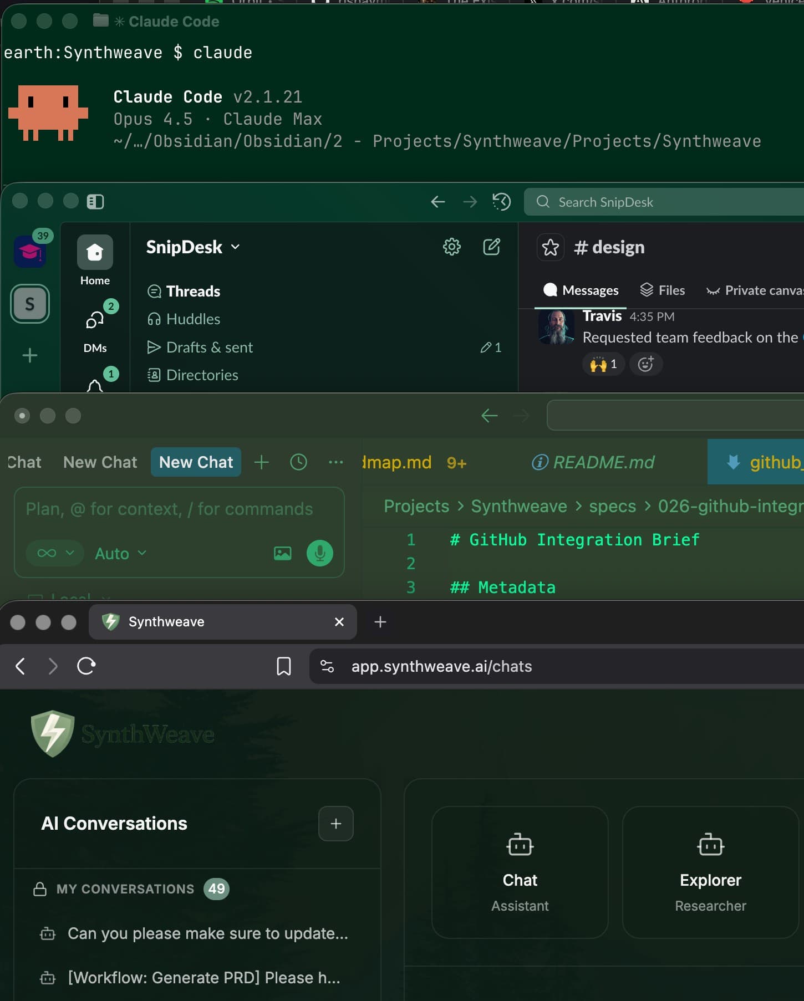Click the Search SnipDesk field
The width and height of the screenshot is (804, 1001).
tap(665, 202)
